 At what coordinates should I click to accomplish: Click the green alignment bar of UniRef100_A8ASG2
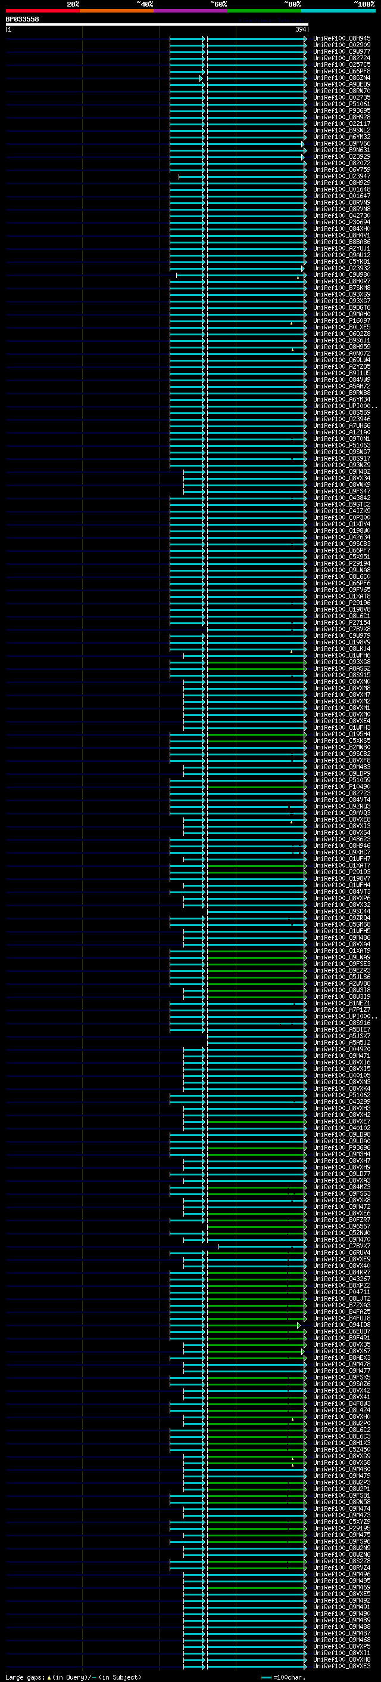256,669
